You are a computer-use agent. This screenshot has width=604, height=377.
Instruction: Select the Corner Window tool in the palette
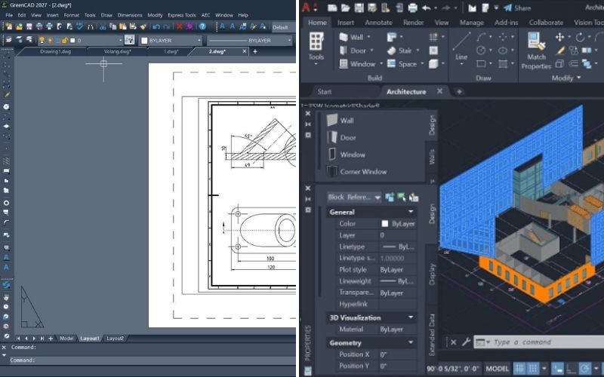coord(356,172)
